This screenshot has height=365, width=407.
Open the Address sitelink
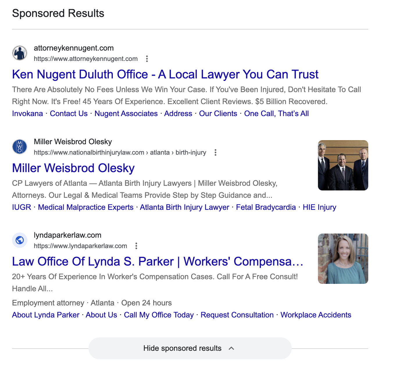(x=178, y=114)
